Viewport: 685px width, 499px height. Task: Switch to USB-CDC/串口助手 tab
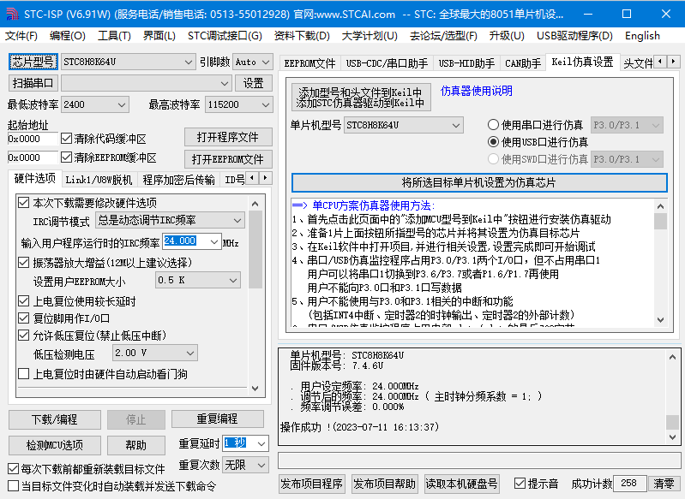387,63
